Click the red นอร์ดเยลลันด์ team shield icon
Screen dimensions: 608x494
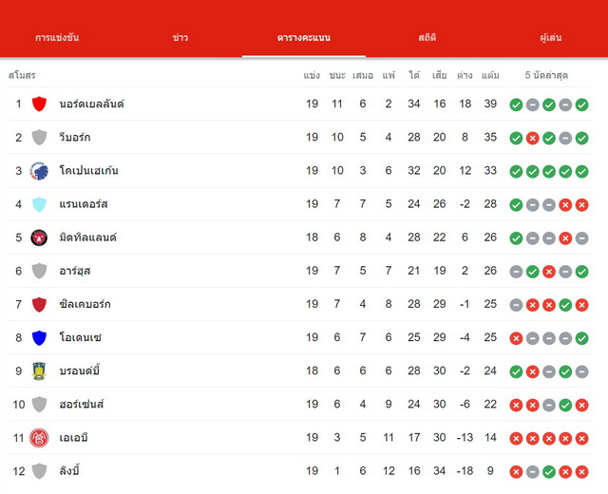39,104
